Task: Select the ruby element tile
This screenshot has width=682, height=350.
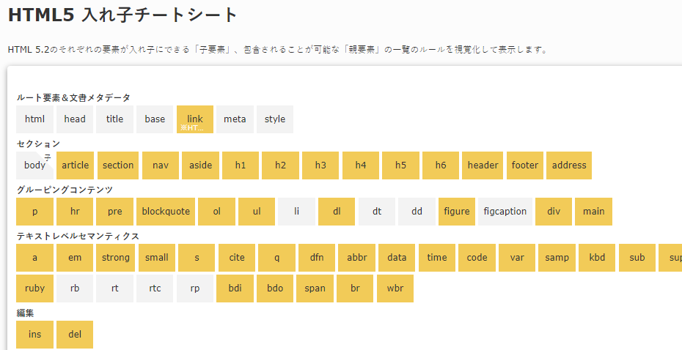Action: (34, 288)
